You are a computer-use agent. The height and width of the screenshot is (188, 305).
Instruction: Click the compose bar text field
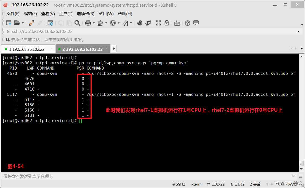146,176
